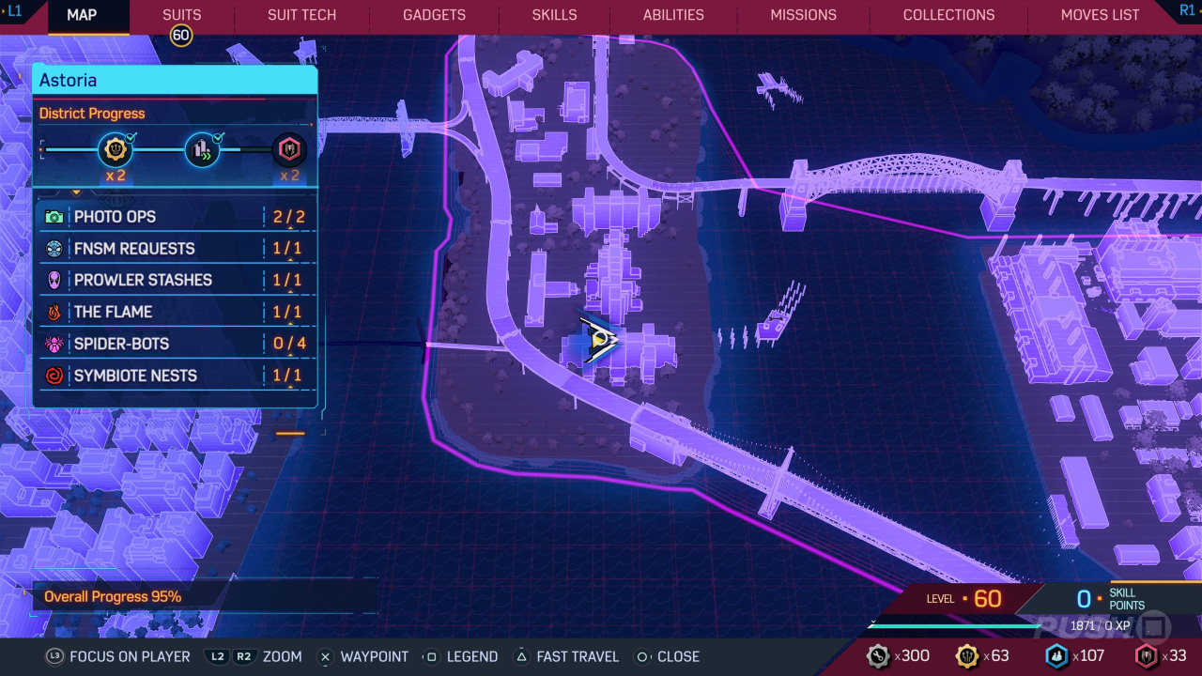The image size is (1202, 676).
Task: Open the Missions tab
Action: pos(803,15)
